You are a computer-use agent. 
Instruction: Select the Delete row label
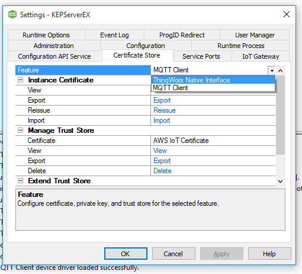pos(83,171)
